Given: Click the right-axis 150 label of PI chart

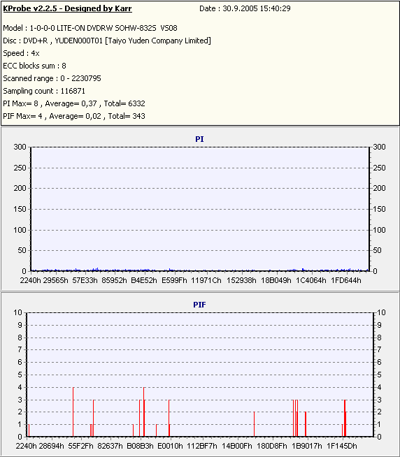Looking at the screenshot, I should [x=379, y=209].
